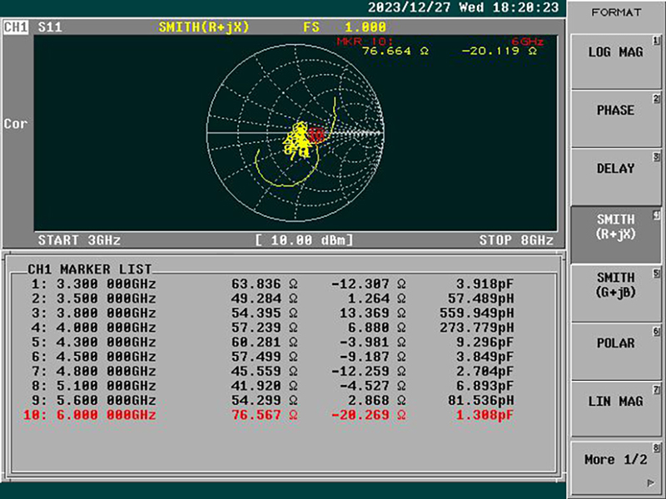Click the -20.119 Ω marker readout
The width and height of the screenshot is (666, 499).
click(x=499, y=52)
